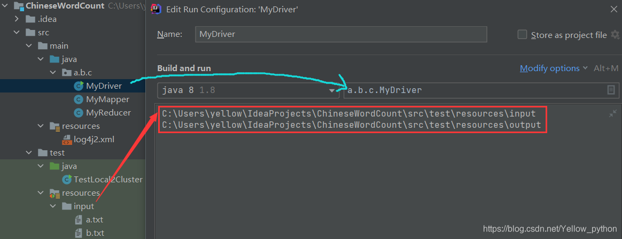Close the Edit Run Configuration dialog
Screen dimensions: 622x239
(x=613, y=9)
